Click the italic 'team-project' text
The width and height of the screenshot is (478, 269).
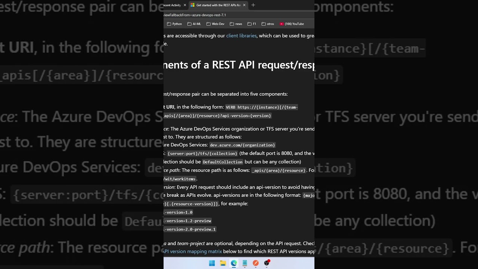(x=191, y=244)
